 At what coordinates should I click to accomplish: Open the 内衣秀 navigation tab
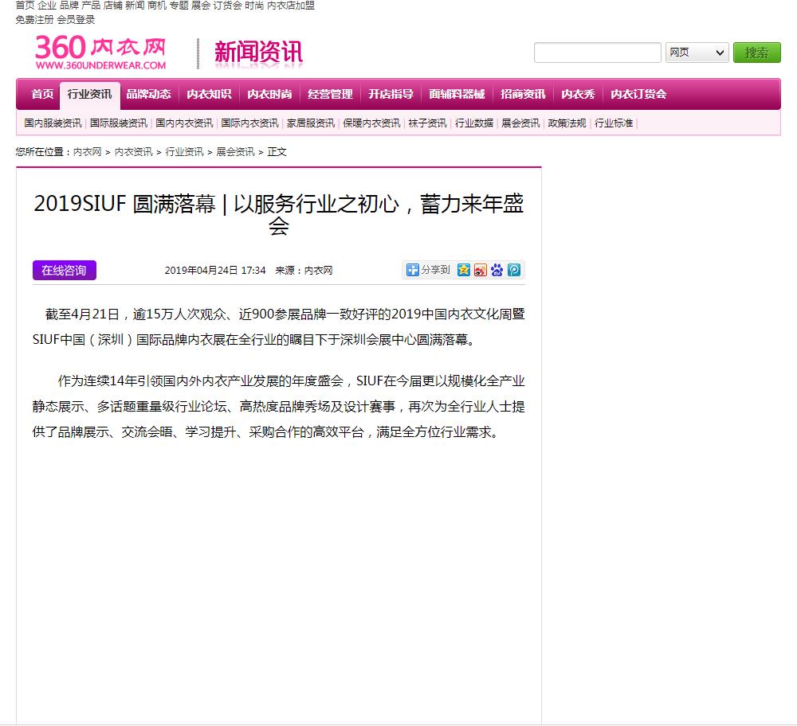coord(578,94)
